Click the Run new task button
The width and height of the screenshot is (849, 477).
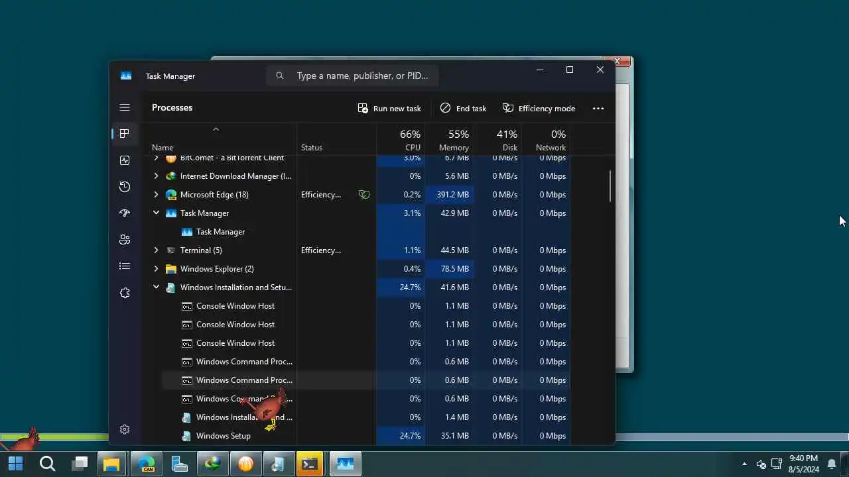(389, 109)
